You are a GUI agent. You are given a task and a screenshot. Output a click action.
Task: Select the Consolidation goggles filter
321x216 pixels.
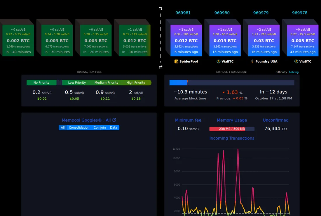tap(79, 127)
